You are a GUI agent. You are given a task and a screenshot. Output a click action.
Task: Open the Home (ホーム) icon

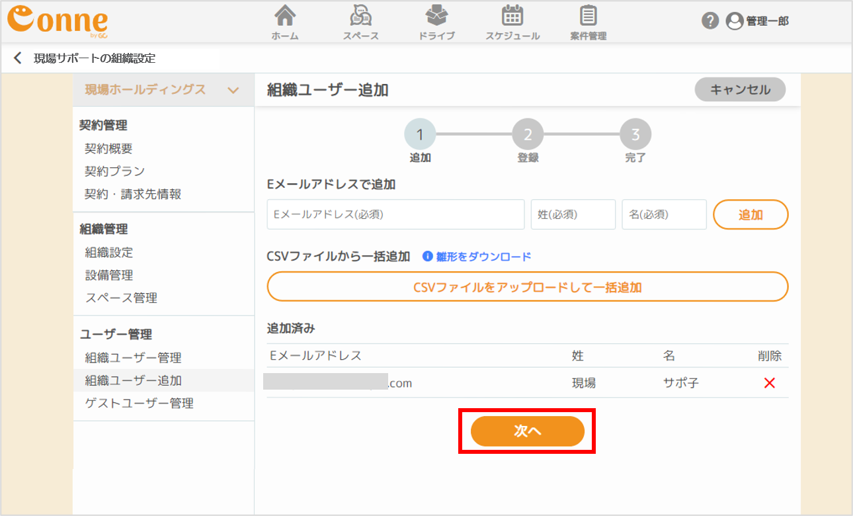click(285, 17)
